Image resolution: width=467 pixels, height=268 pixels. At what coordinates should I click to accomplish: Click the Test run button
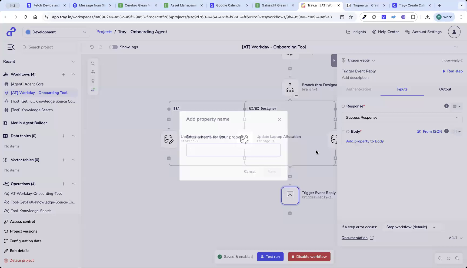coord(270,256)
